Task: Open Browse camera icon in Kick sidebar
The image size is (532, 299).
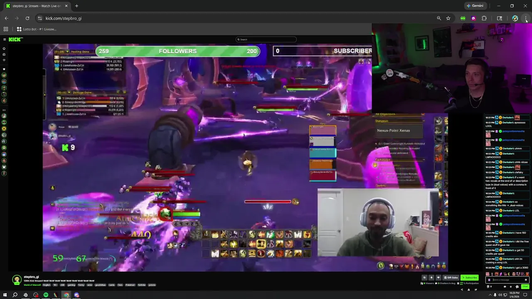Action: pyautogui.click(x=4, y=54)
